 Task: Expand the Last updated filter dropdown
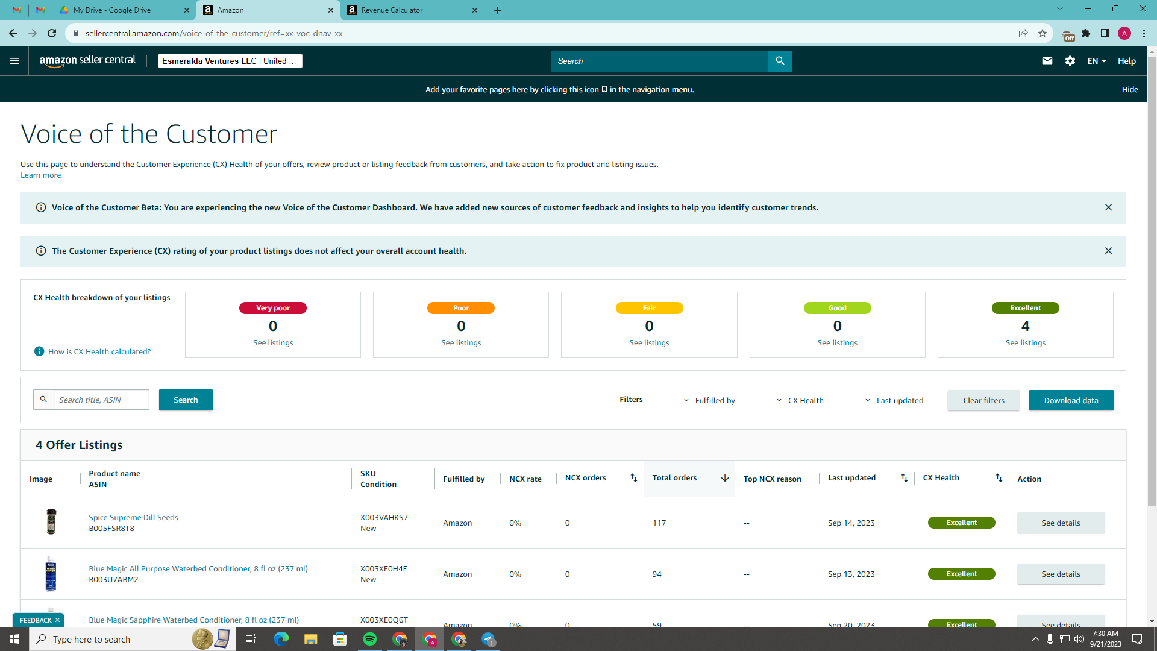click(x=894, y=400)
